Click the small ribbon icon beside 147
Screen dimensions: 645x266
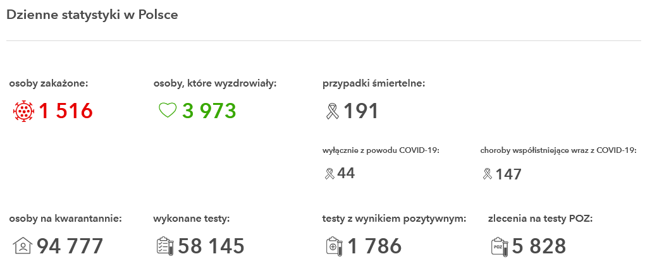point(487,174)
